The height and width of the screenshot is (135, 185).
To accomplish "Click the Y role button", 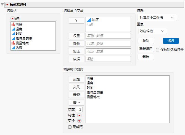I will coord(76,20).
